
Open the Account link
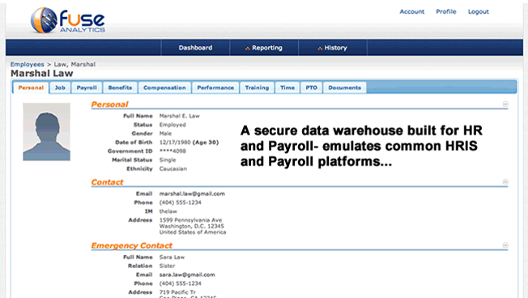(x=412, y=11)
